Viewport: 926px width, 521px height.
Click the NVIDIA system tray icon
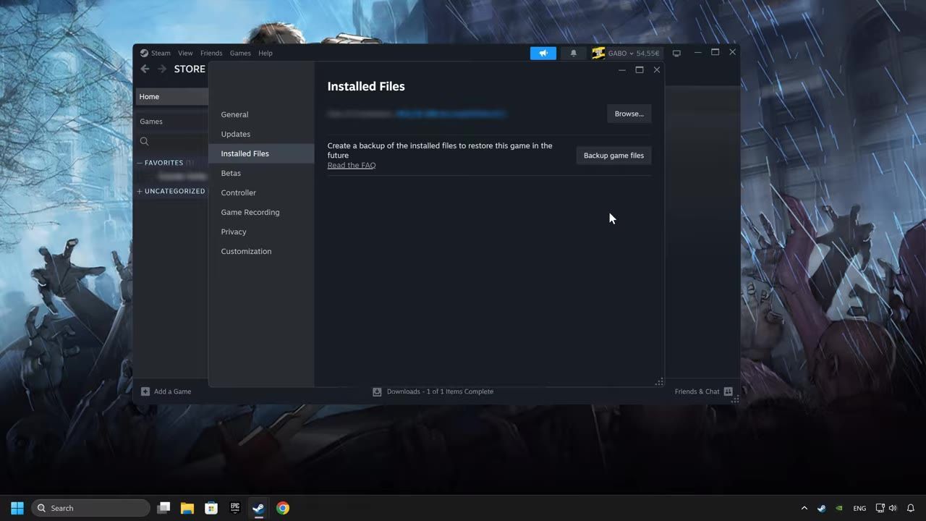click(839, 508)
